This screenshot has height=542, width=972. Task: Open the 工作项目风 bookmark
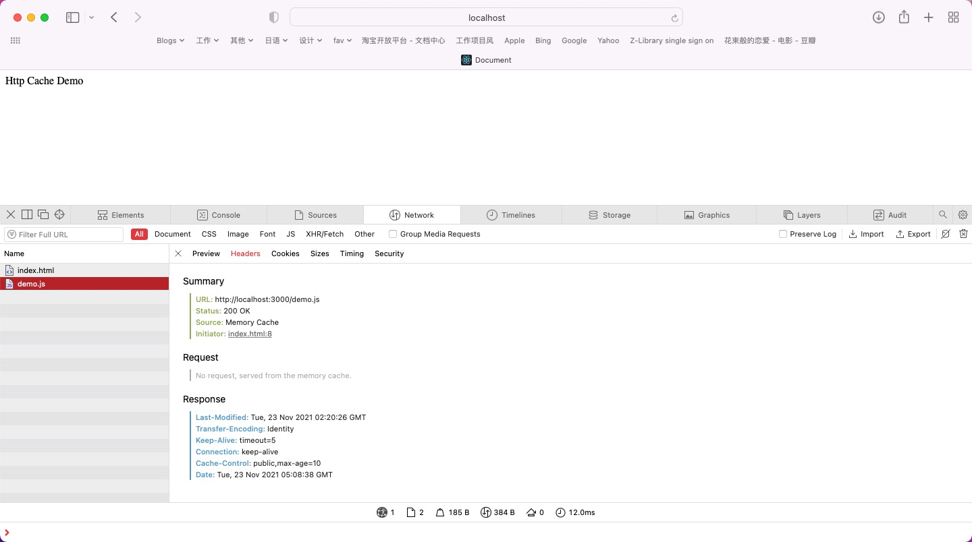pyautogui.click(x=475, y=40)
